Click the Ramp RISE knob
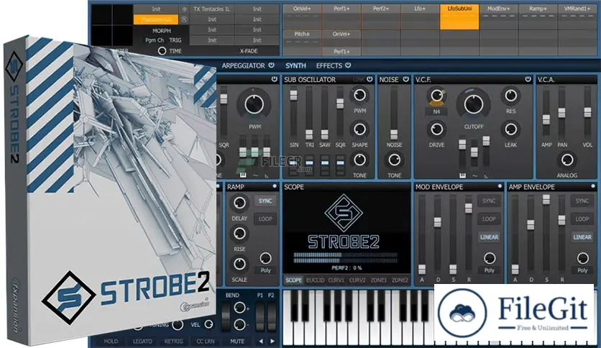The height and width of the screenshot is (348, 601). point(239,234)
